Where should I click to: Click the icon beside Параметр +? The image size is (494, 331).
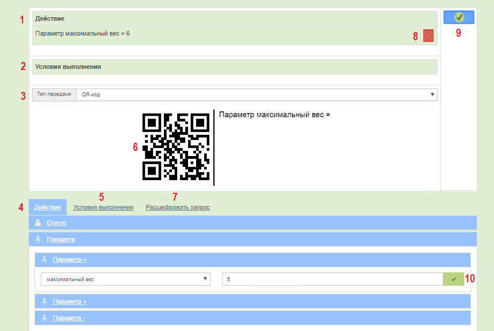coord(44,301)
